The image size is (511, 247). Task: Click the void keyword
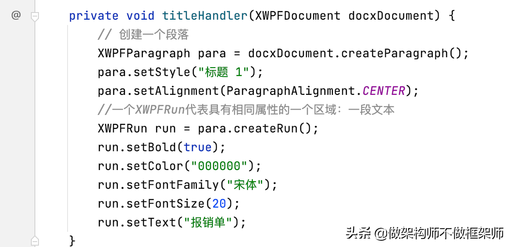pyautogui.click(x=141, y=15)
